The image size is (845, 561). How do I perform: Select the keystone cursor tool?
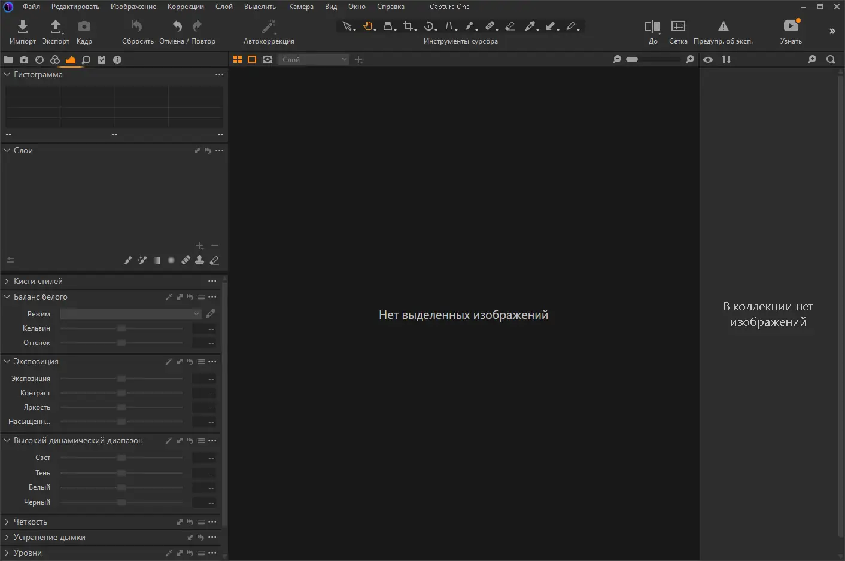[x=389, y=26]
